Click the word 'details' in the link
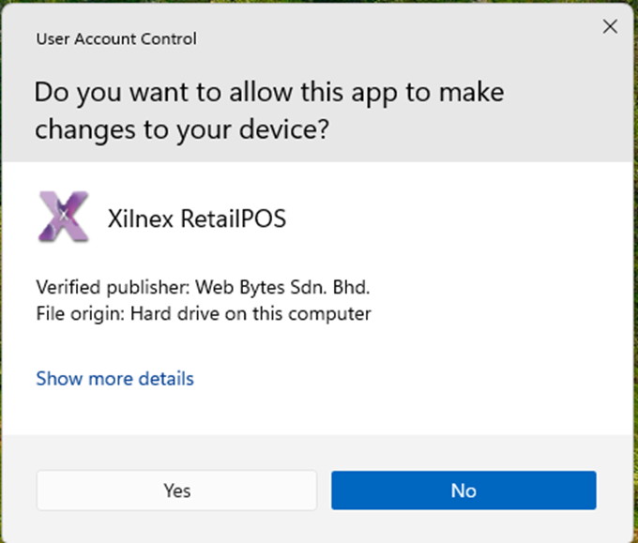This screenshot has height=543, width=638. pos(165,379)
